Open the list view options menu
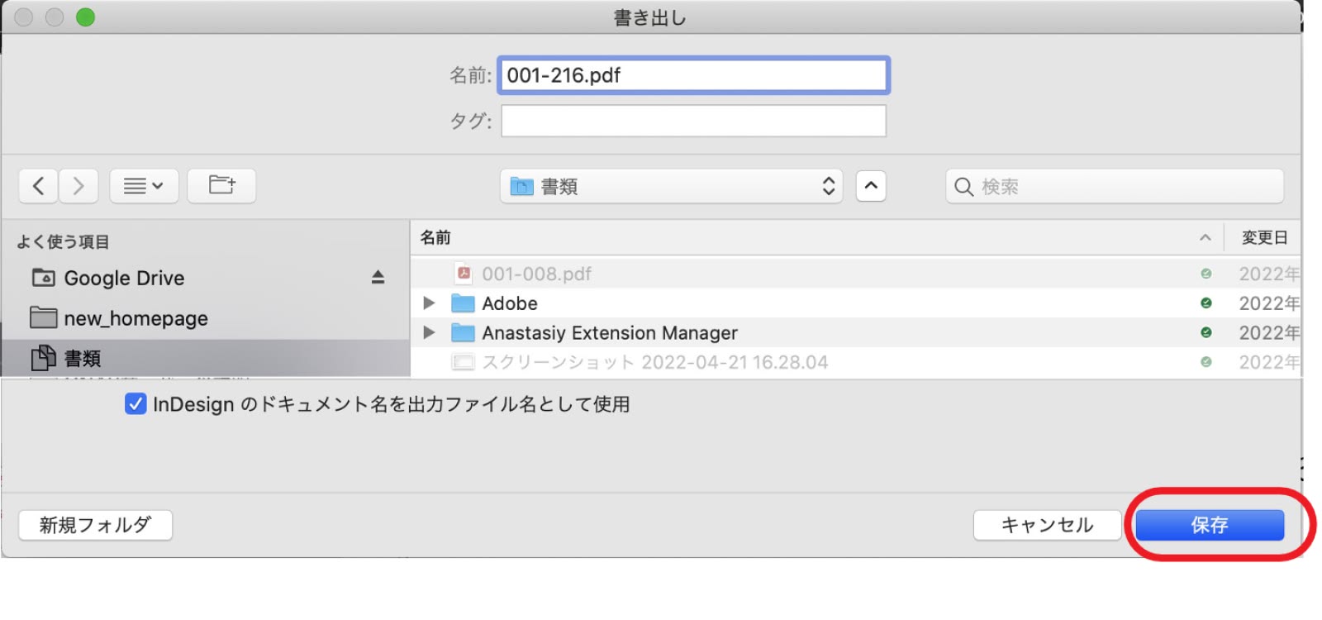The height and width of the screenshot is (620, 1322). click(x=143, y=186)
